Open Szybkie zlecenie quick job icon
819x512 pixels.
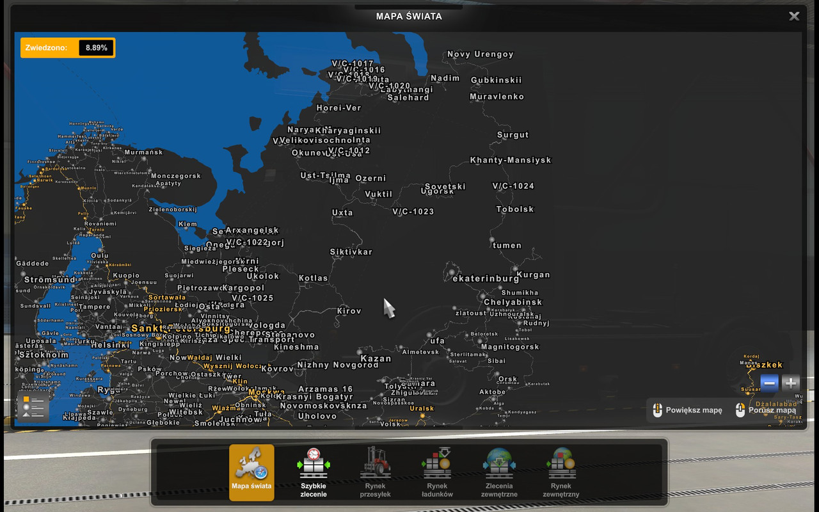click(314, 472)
